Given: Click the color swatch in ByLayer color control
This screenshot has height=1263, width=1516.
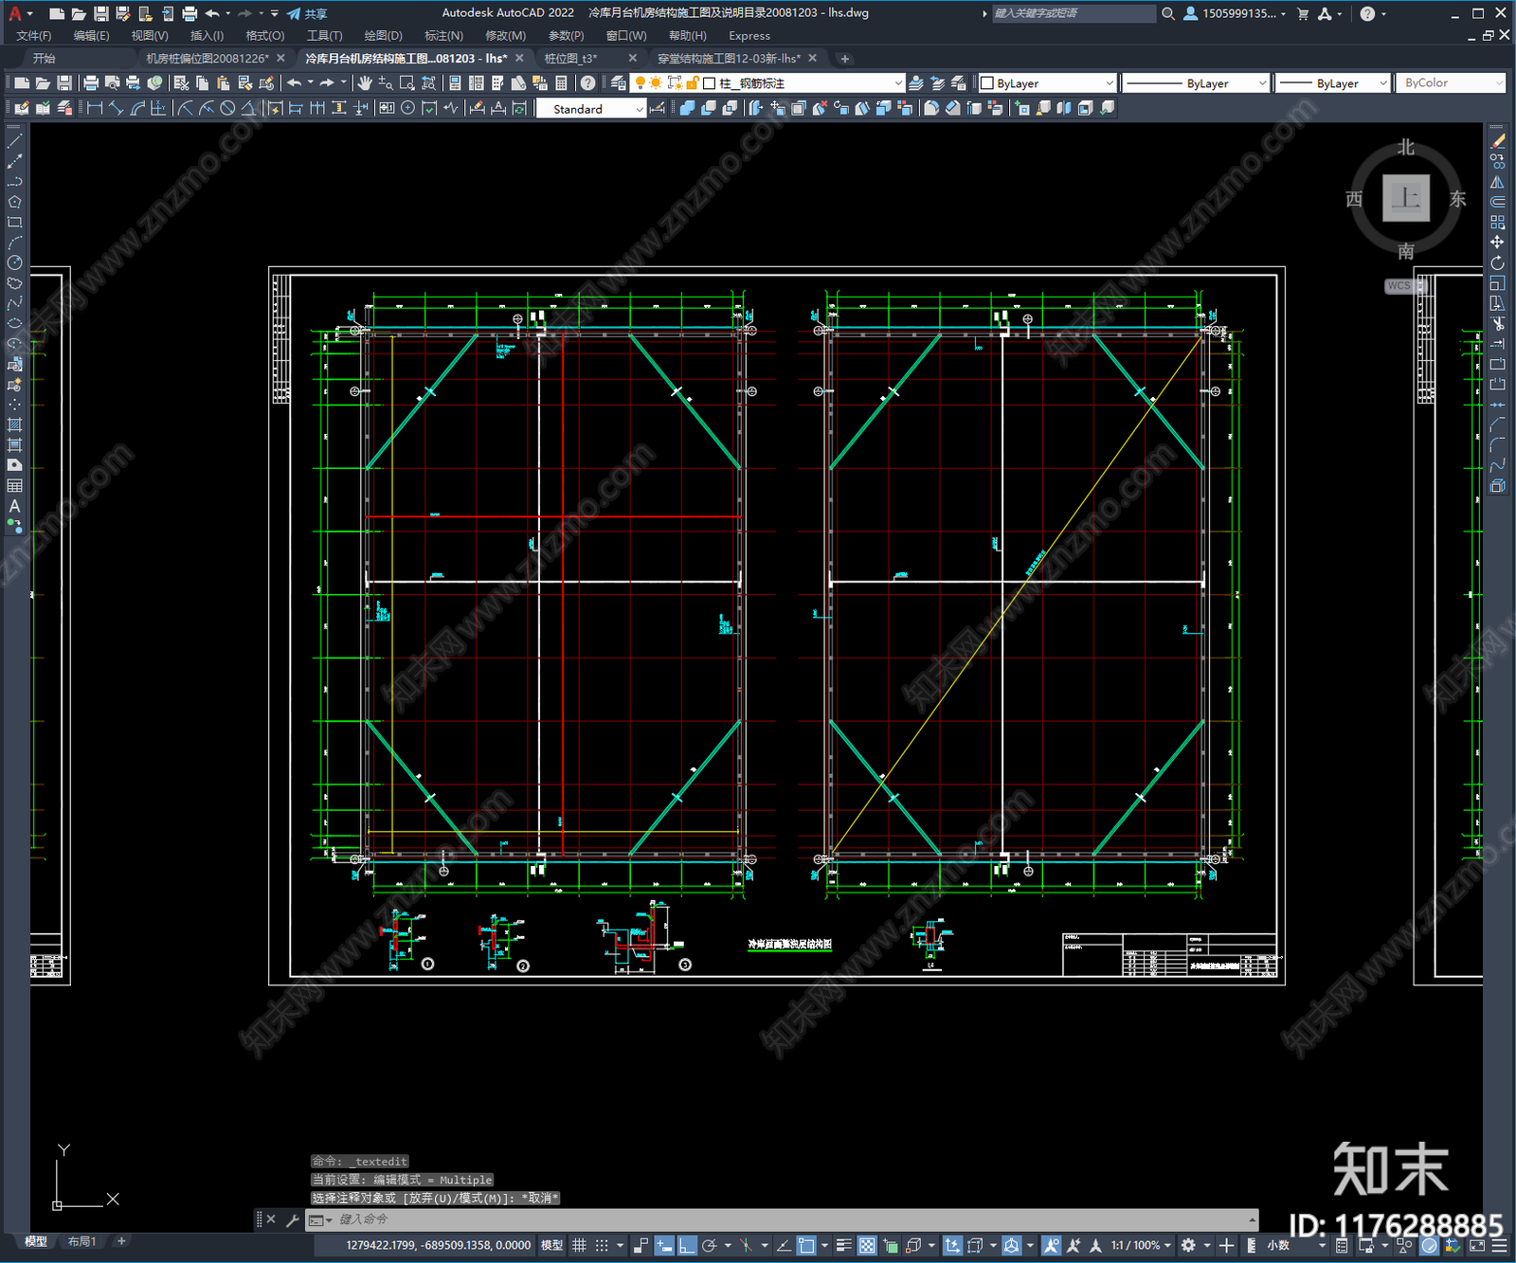Looking at the screenshot, I should click(987, 83).
